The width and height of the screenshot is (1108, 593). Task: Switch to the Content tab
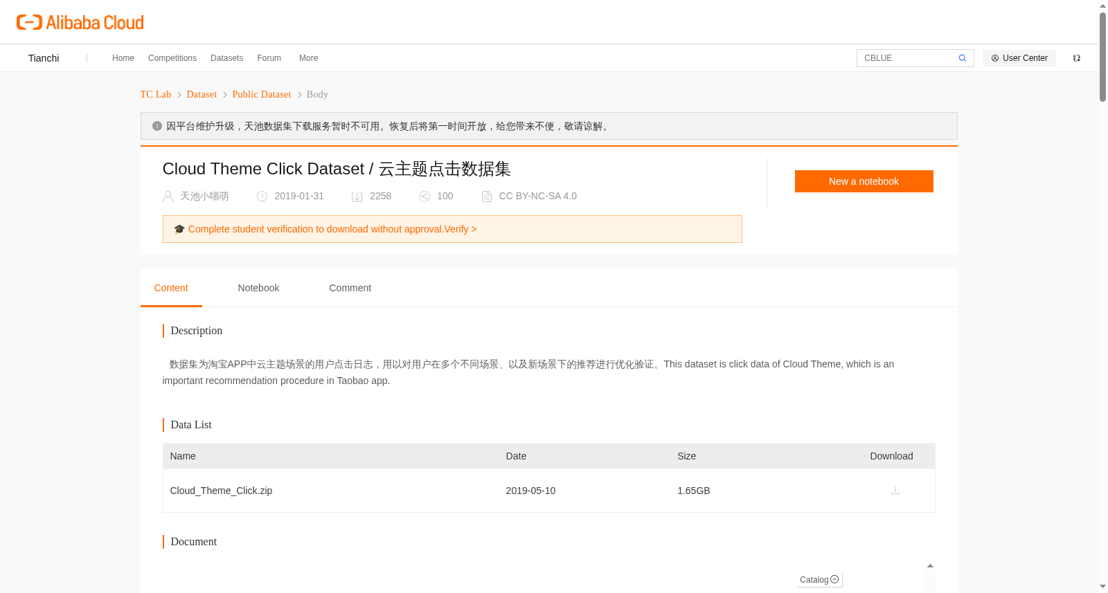click(171, 288)
